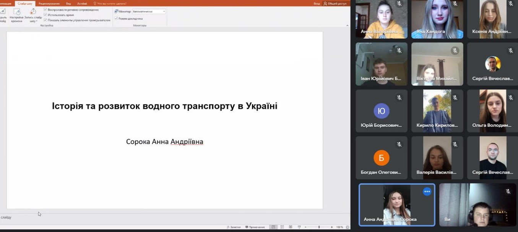Open Reading view from status bar

coord(291,227)
